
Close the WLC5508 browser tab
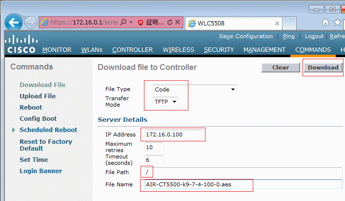click(x=277, y=23)
